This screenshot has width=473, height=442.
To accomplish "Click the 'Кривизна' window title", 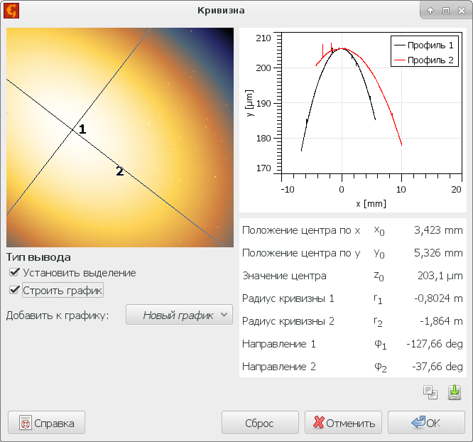I will point(221,11).
